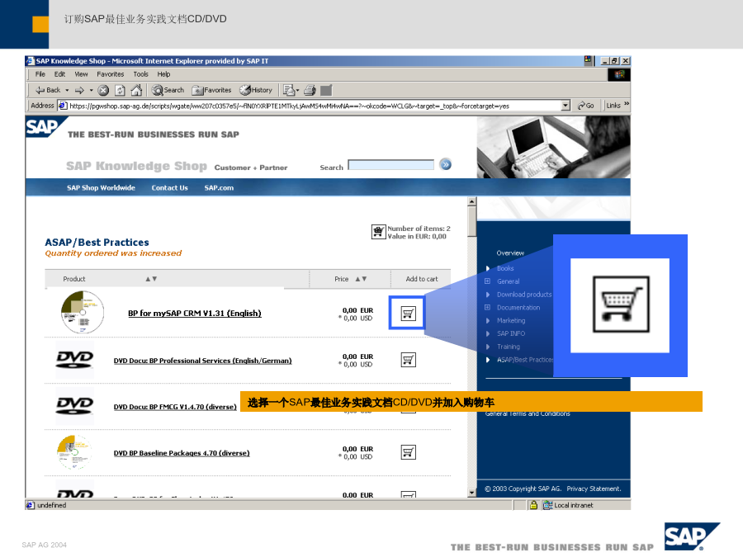The width and height of the screenshot is (743, 557).
Task: Click the Stop loading toolbar icon
Action: [x=103, y=90]
